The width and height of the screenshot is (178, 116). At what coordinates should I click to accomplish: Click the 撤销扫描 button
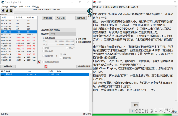[81, 18]
